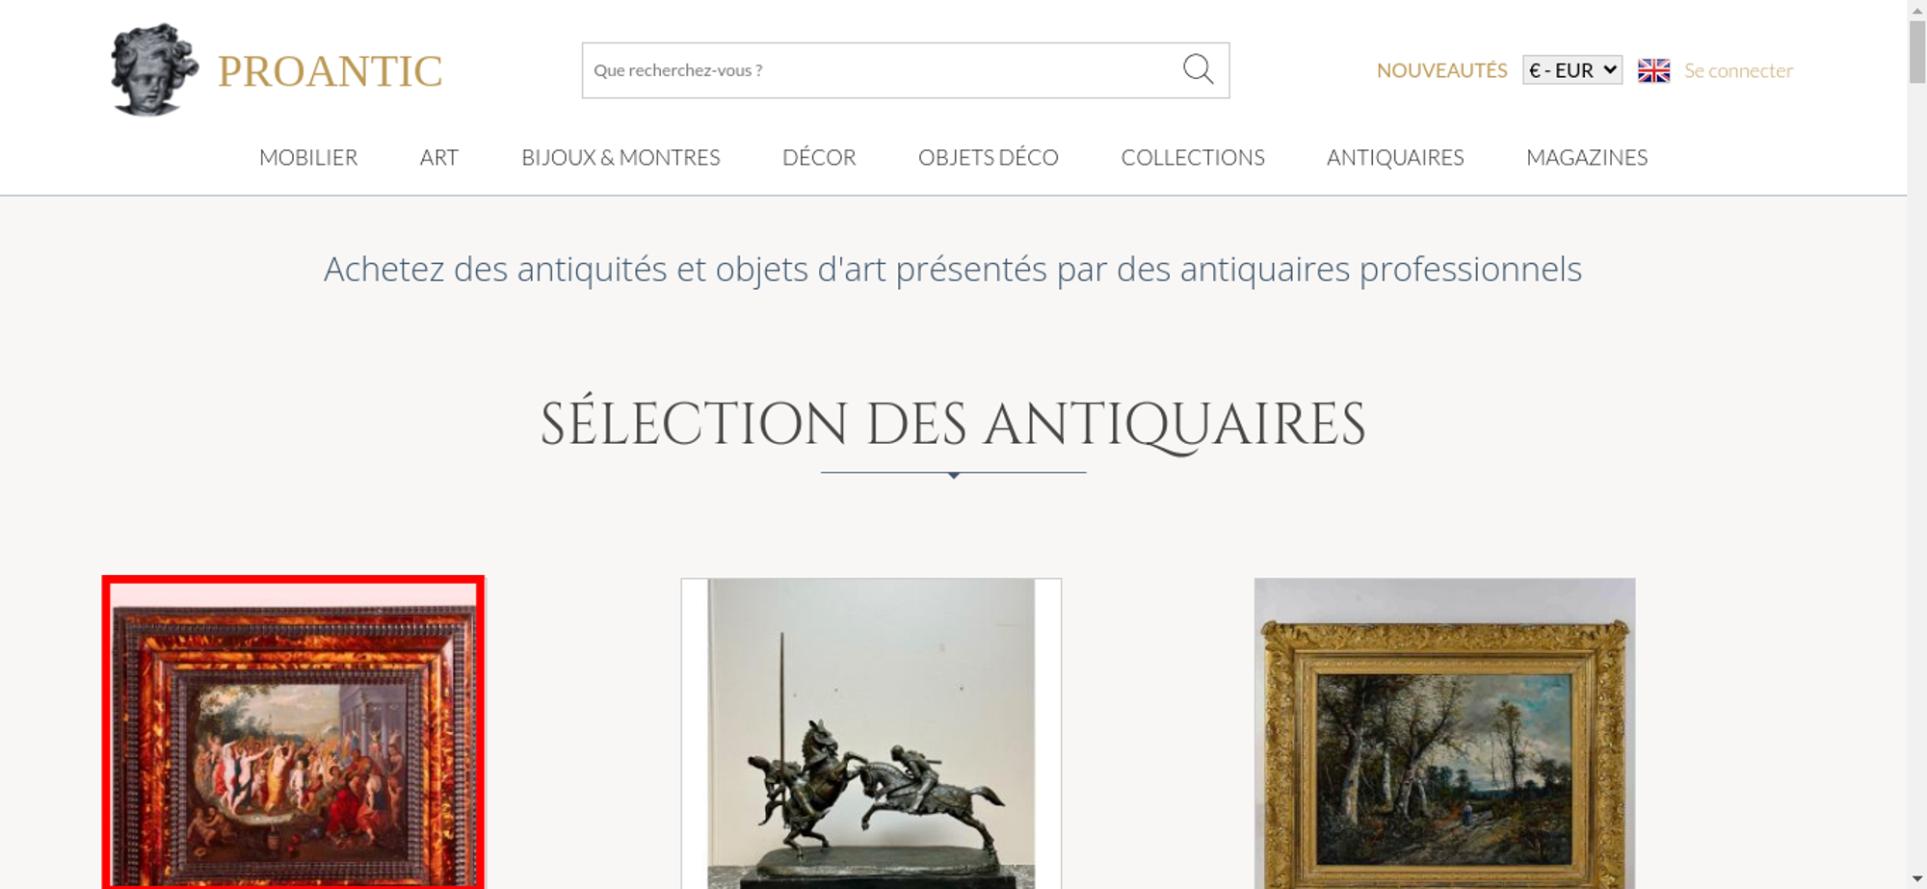Viewport: 1927px width, 889px height.
Task: Open the Bijoux & Montres menu
Action: (620, 157)
